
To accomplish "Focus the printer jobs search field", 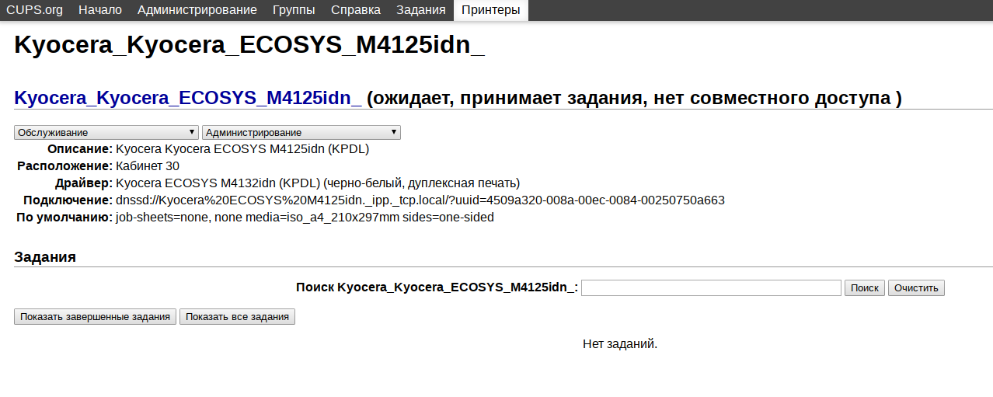I will pyautogui.click(x=711, y=287).
